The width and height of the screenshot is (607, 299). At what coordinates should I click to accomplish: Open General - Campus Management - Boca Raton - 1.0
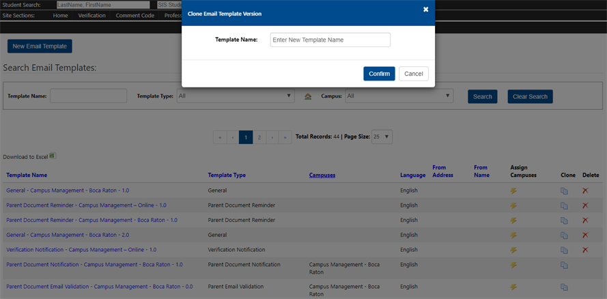(68, 190)
